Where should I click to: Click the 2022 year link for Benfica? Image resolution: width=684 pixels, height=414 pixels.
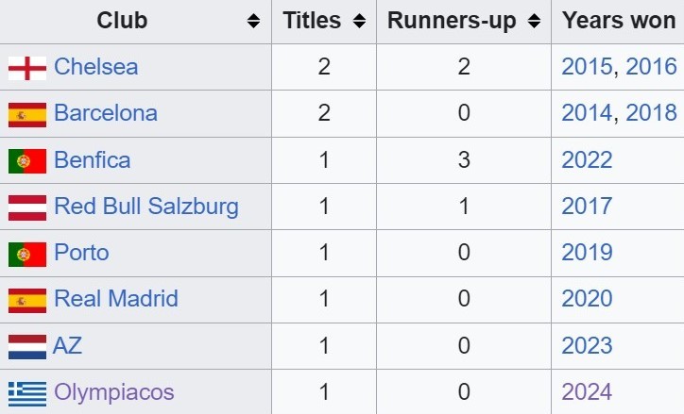point(587,160)
